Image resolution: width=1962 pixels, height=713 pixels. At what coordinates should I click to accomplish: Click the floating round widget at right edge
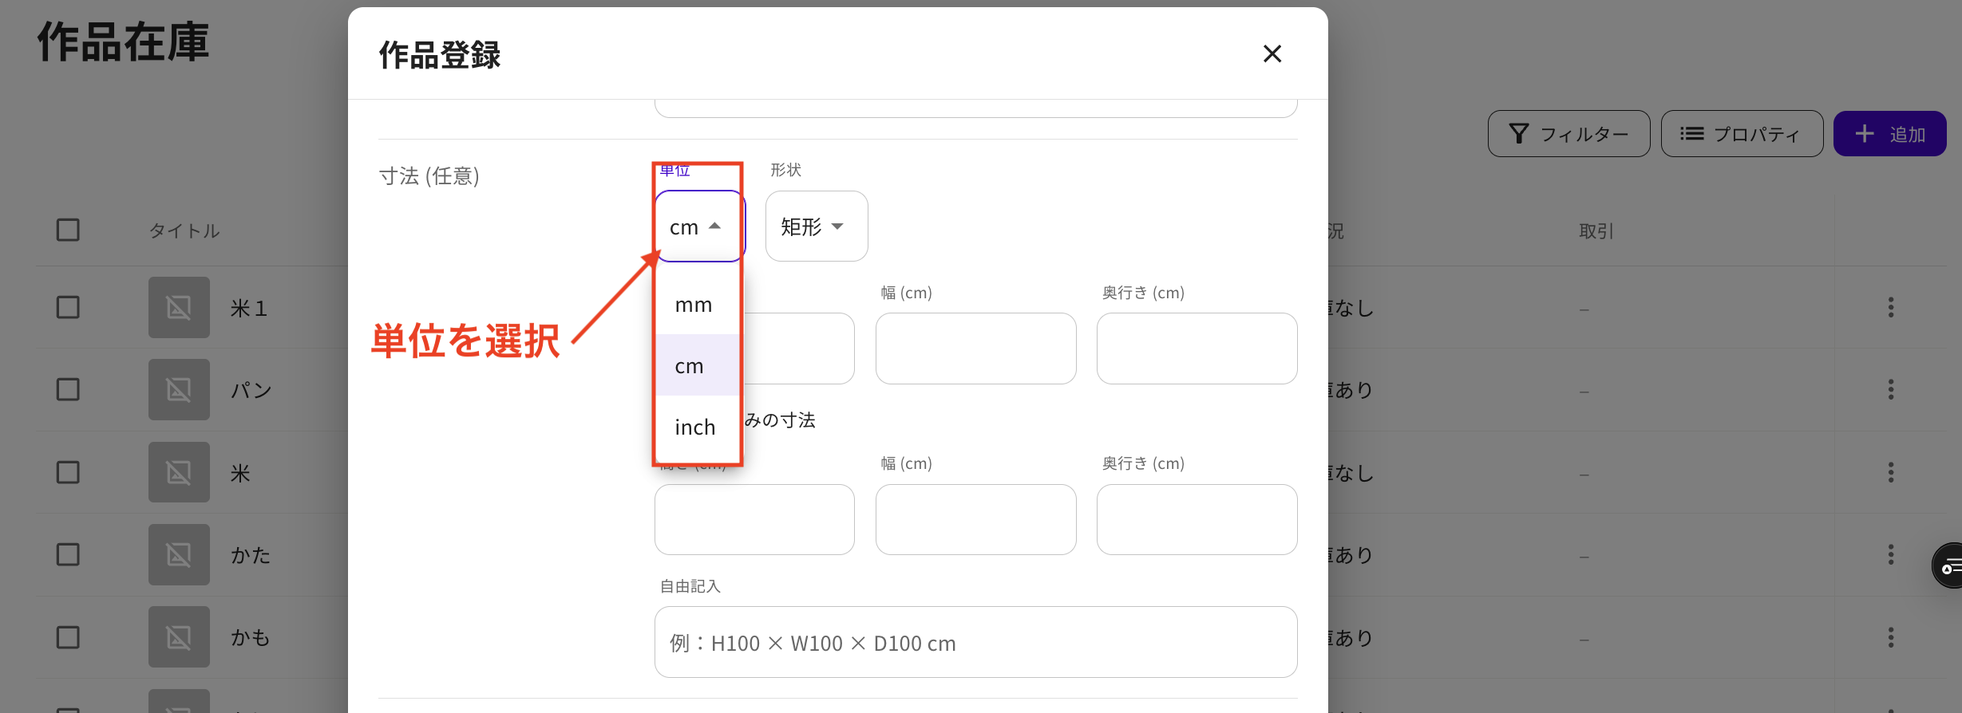(x=1949, y=566)
